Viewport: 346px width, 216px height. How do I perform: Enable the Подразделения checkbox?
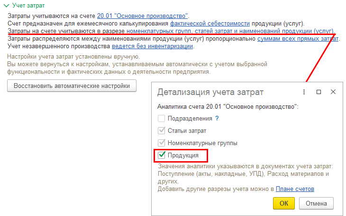(161, 119)
